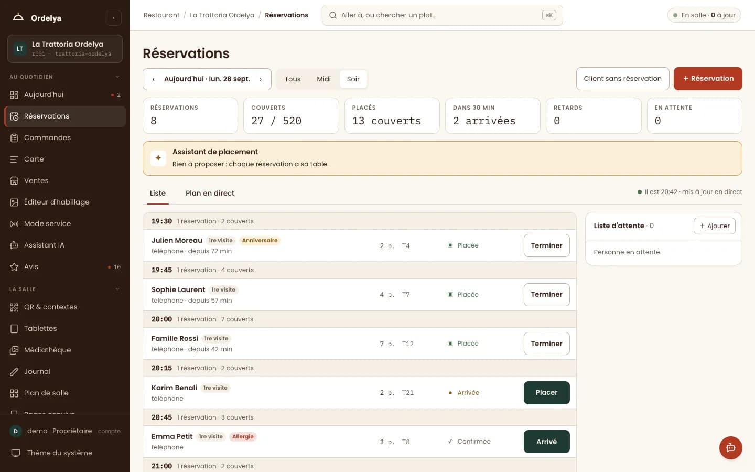Open Éditeur d'habillage
755x472 pixels.
pos(65,202)
